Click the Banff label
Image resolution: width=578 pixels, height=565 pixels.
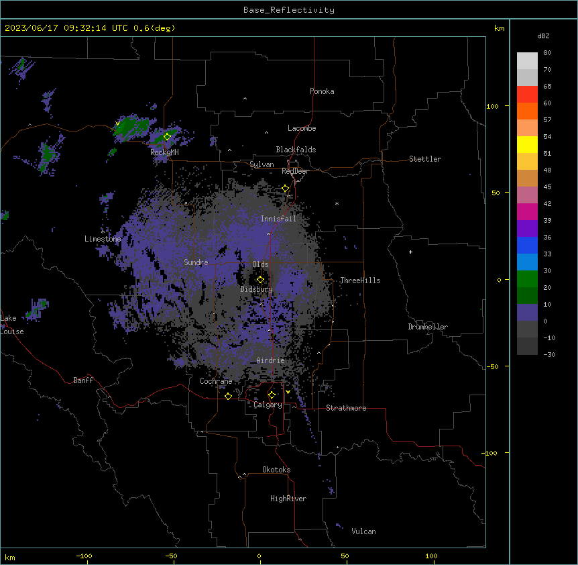click(x=83, y=380)
